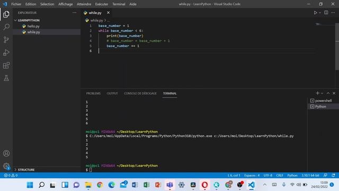Select while.py in the explorer

coord(33,32)
